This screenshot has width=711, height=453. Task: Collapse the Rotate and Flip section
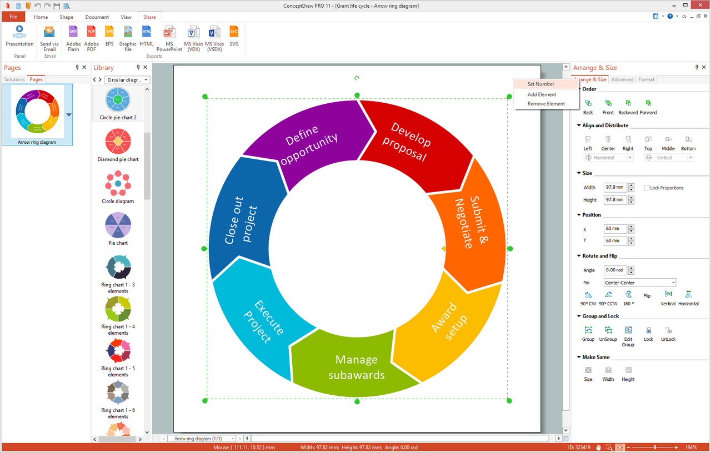click(579, 256)
